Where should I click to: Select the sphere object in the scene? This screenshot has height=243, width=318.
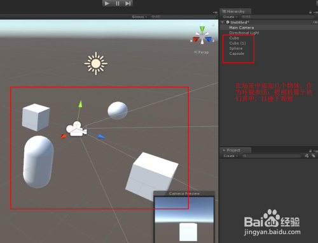point(118,110)
